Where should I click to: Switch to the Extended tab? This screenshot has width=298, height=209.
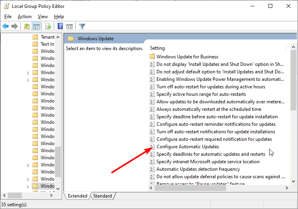click(x=77, y=196)
